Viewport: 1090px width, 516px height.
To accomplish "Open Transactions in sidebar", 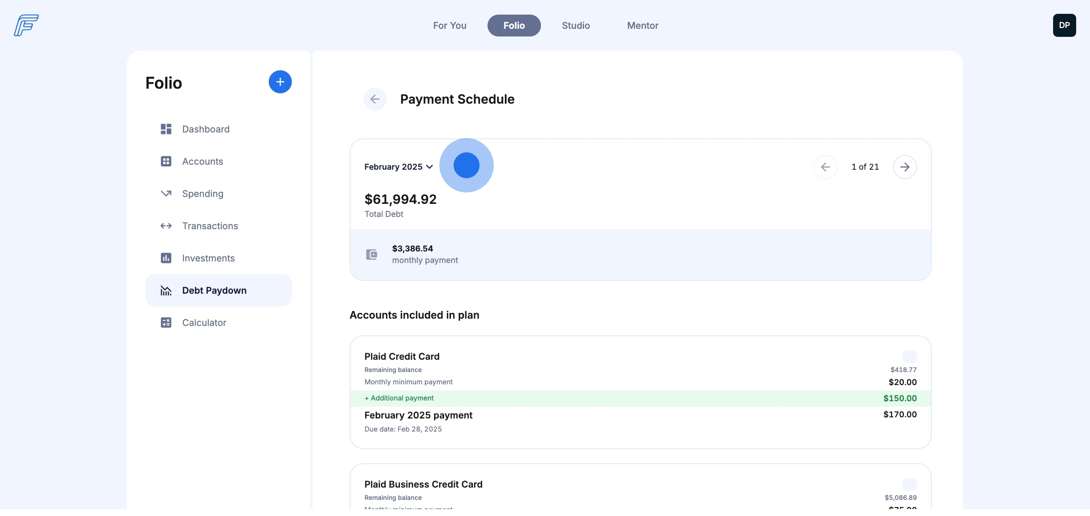I will tap(210, 226).
